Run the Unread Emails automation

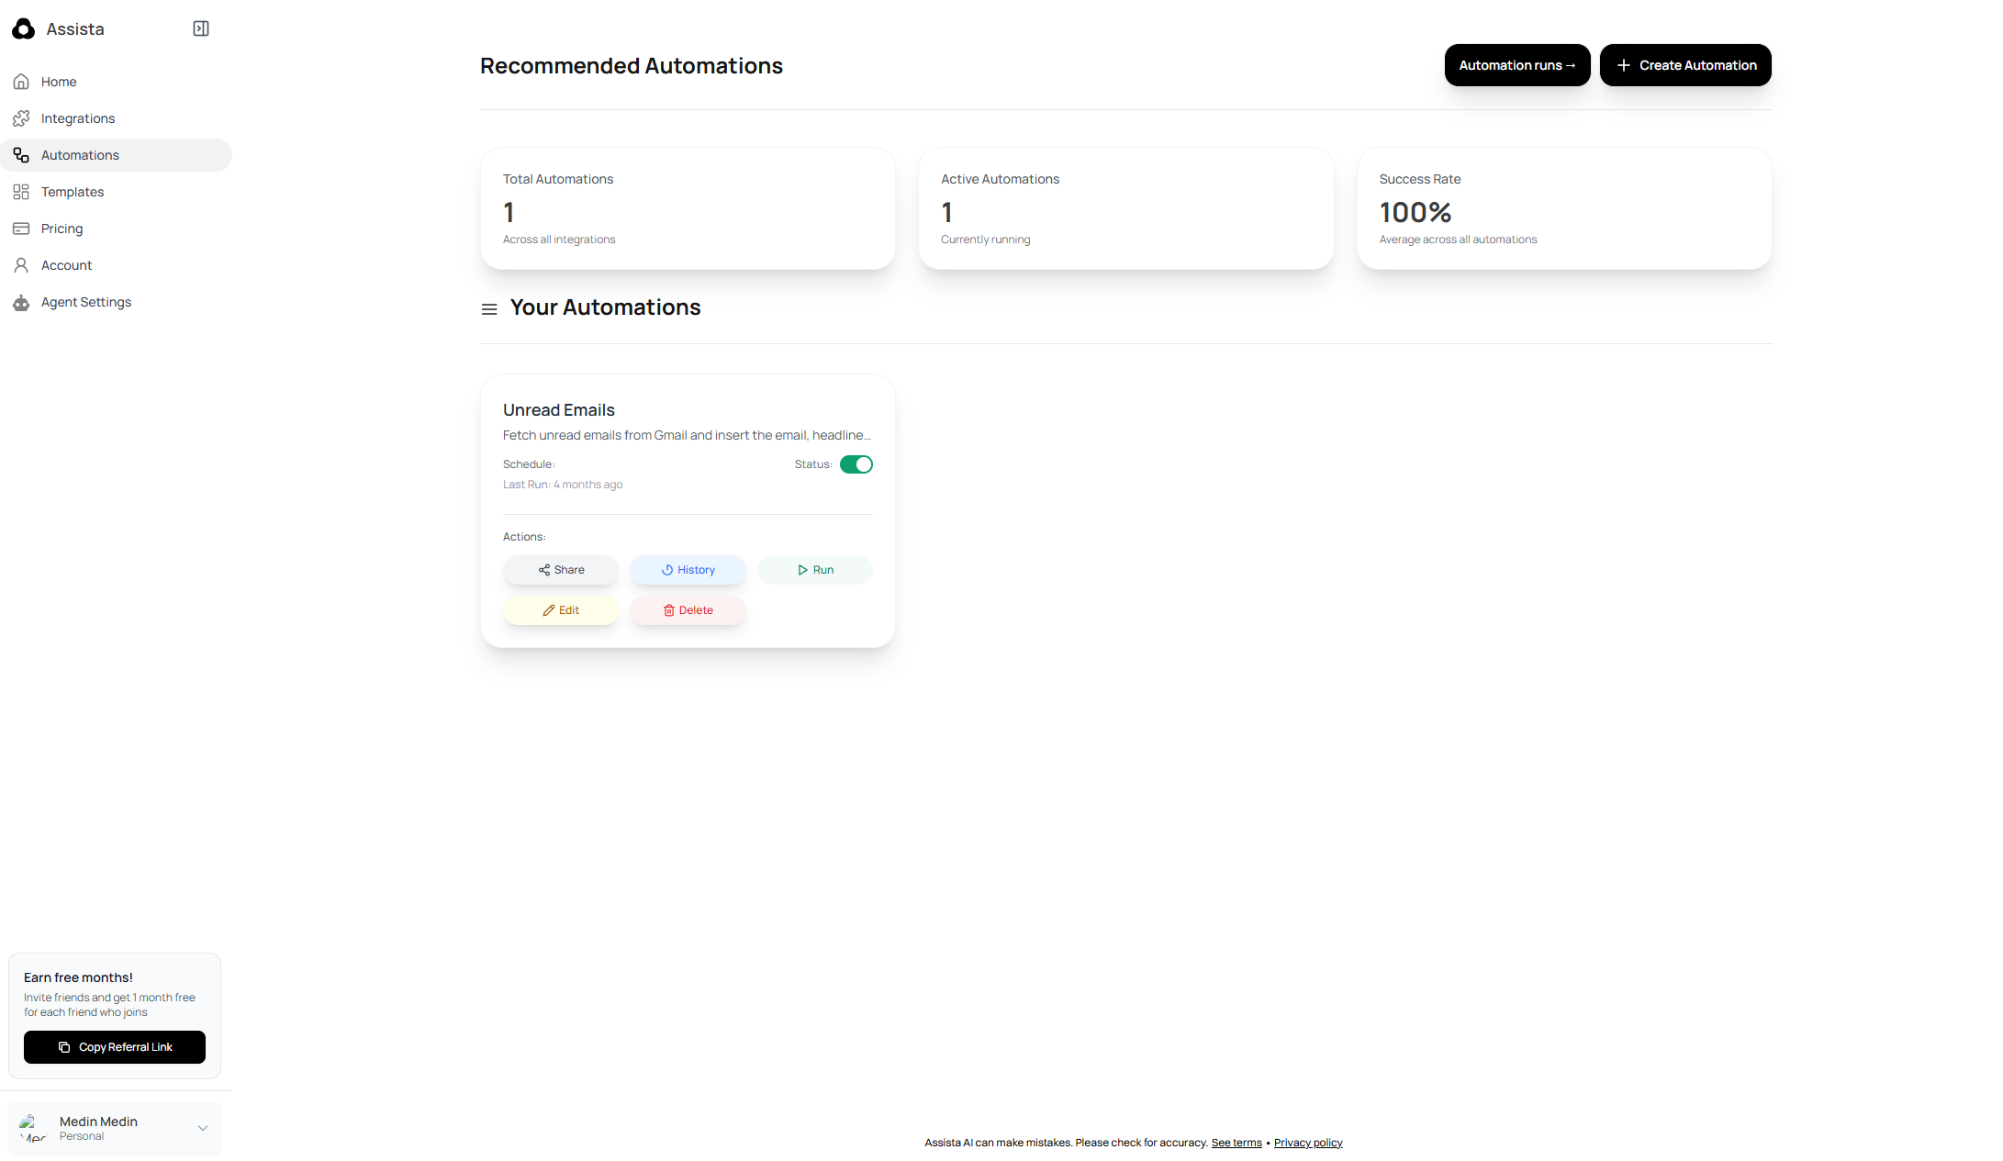[814, 570]
